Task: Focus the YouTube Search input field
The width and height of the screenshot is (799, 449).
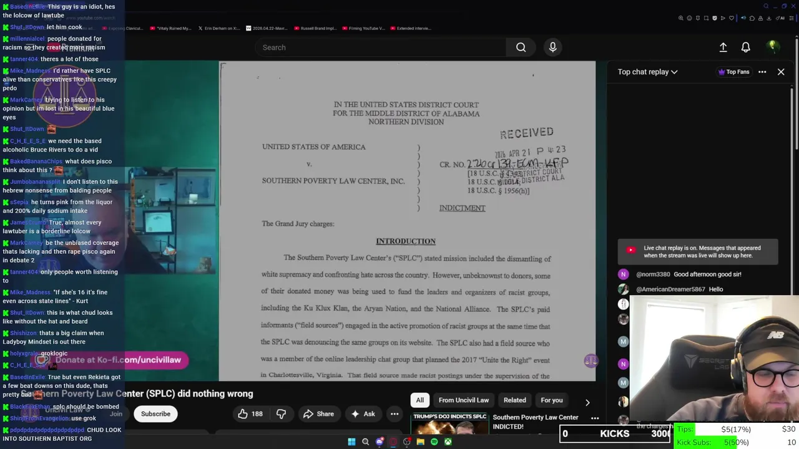Action: [x=381, y=47]
